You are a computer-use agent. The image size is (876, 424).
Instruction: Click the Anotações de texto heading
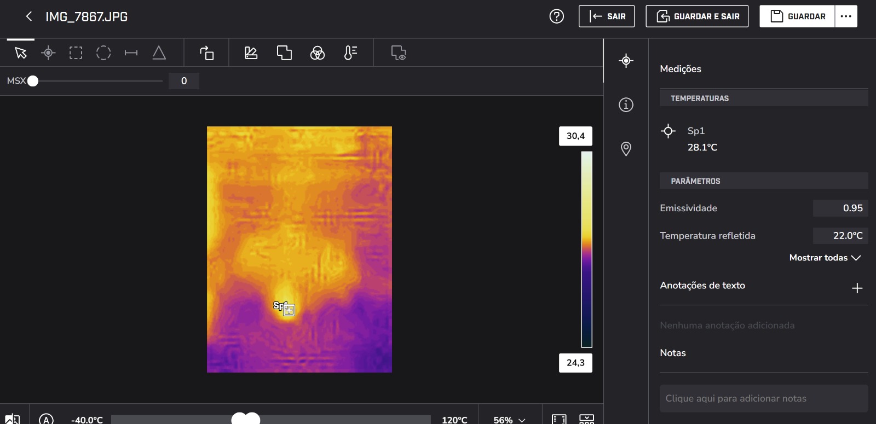pyautogui.click(x=702, y=286)
